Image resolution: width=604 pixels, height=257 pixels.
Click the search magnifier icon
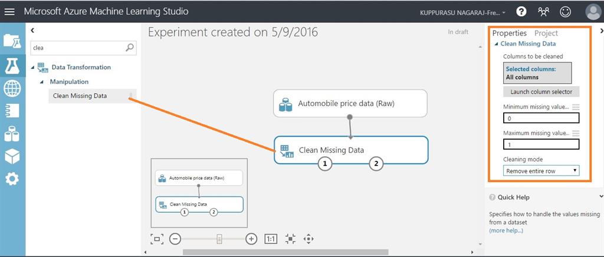coord(130,48)
